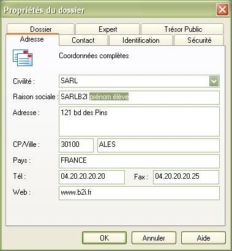232x251 pixels.
Task: Click the Web label
Action: coord(21,192)
